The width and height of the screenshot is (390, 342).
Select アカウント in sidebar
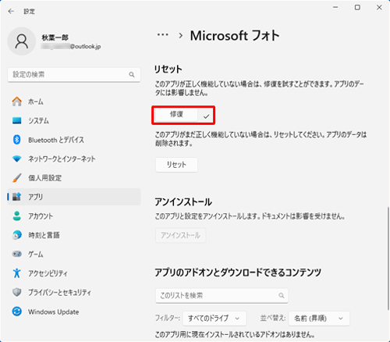tap(74, 216)
